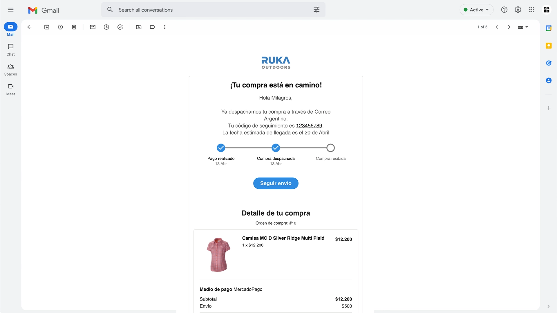This screenshot has width=557, height=313.
Task: Mark the email as unread
Action: tap(93, 27)
